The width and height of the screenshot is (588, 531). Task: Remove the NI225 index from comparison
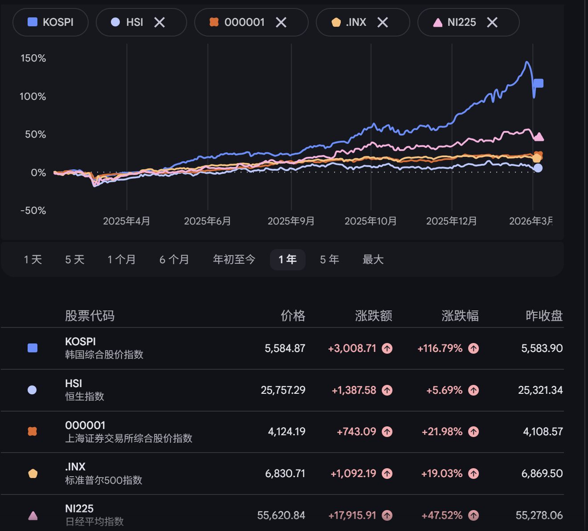pyautogui.click(x=492, y=22)
